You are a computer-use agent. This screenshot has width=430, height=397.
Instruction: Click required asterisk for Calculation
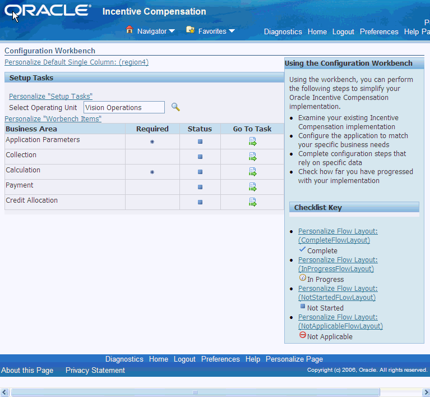click(152, 172)
